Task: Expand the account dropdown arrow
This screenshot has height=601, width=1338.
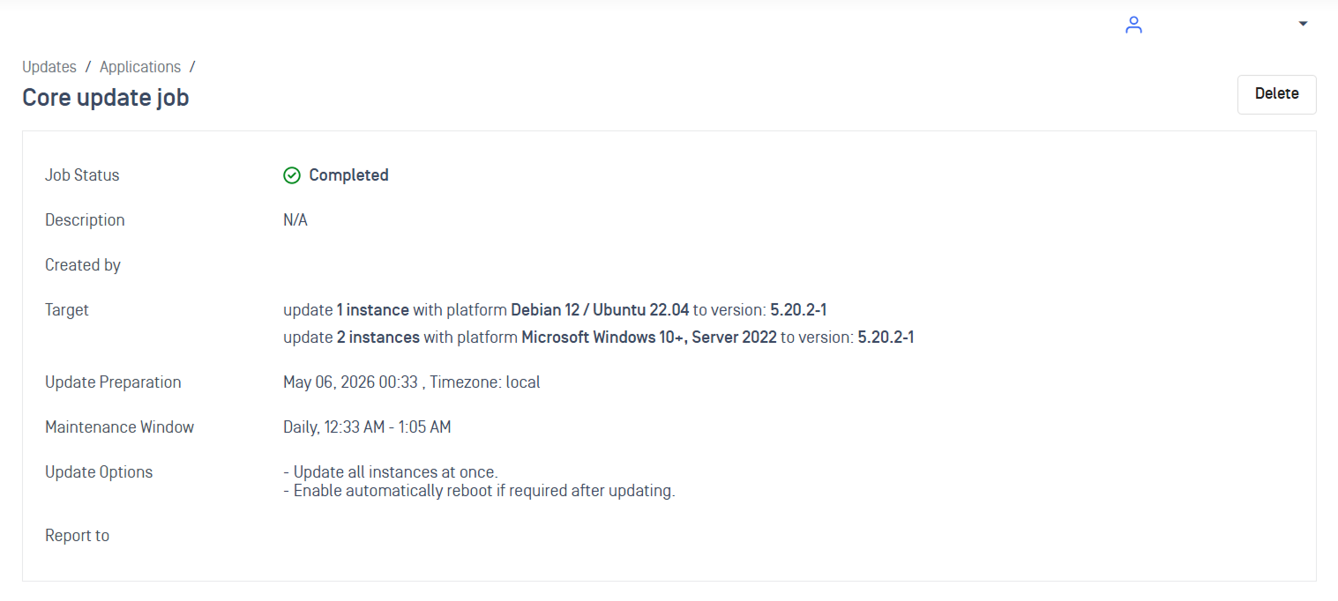Action: [x=1303, y=24]
